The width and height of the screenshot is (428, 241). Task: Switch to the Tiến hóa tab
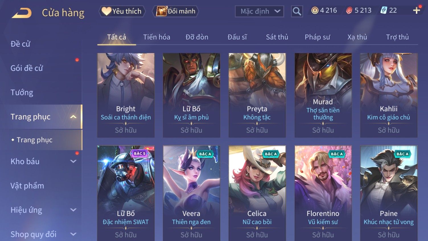click(x=157, y=37)
